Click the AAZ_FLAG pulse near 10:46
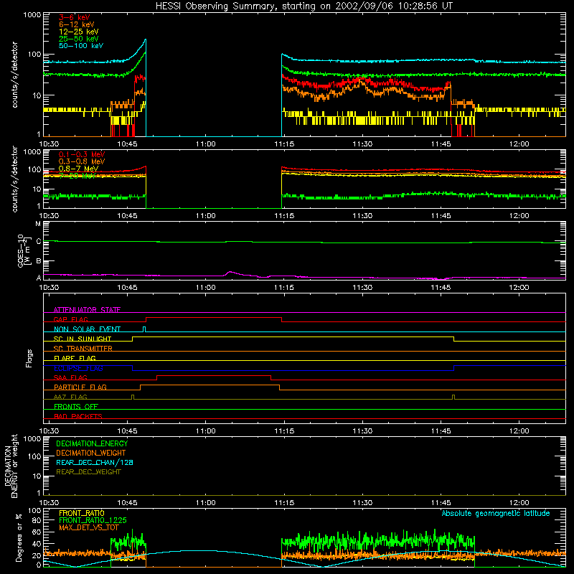574x574 pixels. coord(133,397)
